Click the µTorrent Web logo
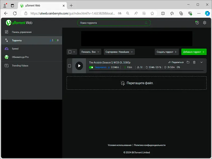The image size is (212, 159). 19,23
